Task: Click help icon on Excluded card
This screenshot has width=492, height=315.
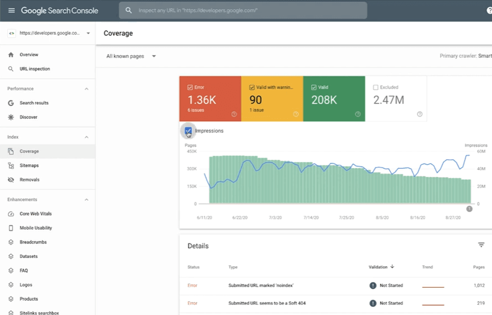Action: [x=420, y=114]
